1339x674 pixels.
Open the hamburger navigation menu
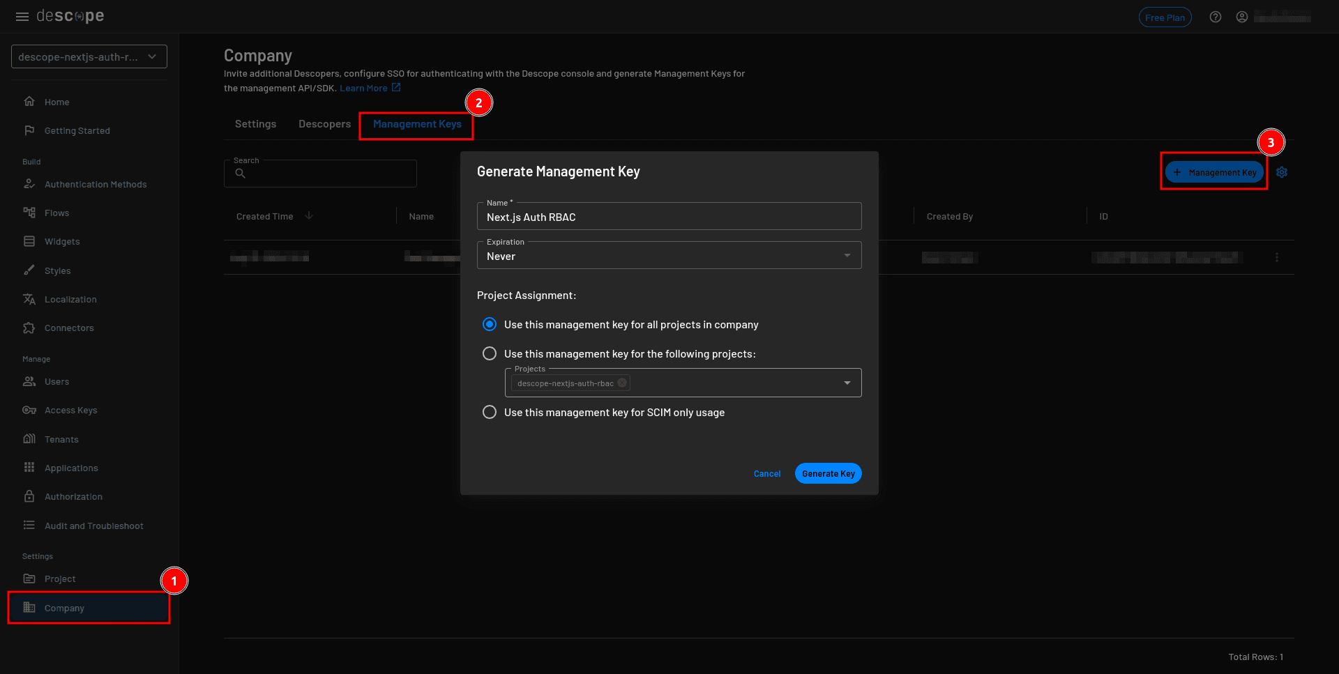pyautogui.click(x=22, y=16)
